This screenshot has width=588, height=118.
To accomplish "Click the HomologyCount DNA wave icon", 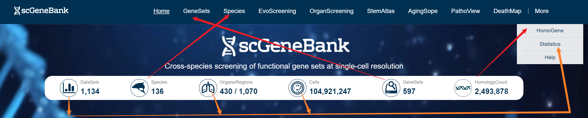I will click(x=463, y=88).
